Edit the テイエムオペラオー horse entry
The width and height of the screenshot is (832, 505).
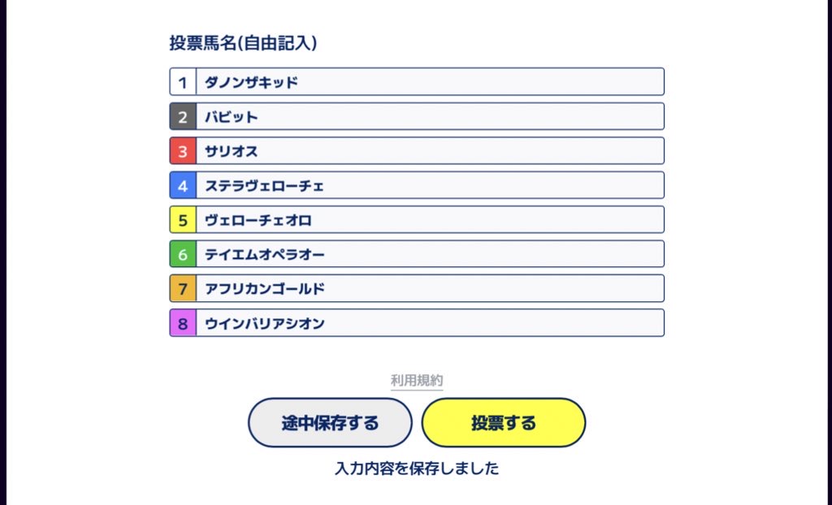[x=430, y=255]
